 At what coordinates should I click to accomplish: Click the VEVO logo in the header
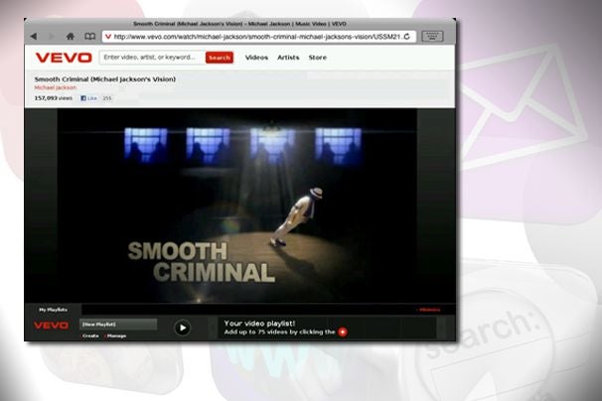tap(64, 58)
